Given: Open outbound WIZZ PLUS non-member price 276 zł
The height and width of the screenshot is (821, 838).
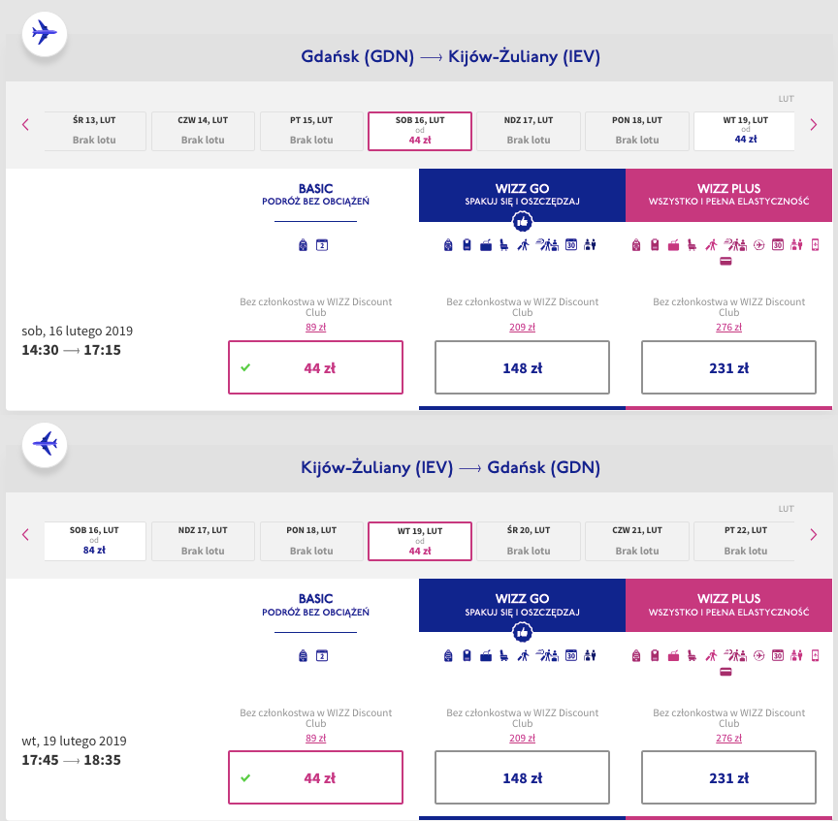Looking at the screenshot, I should (x=729, y=327).
